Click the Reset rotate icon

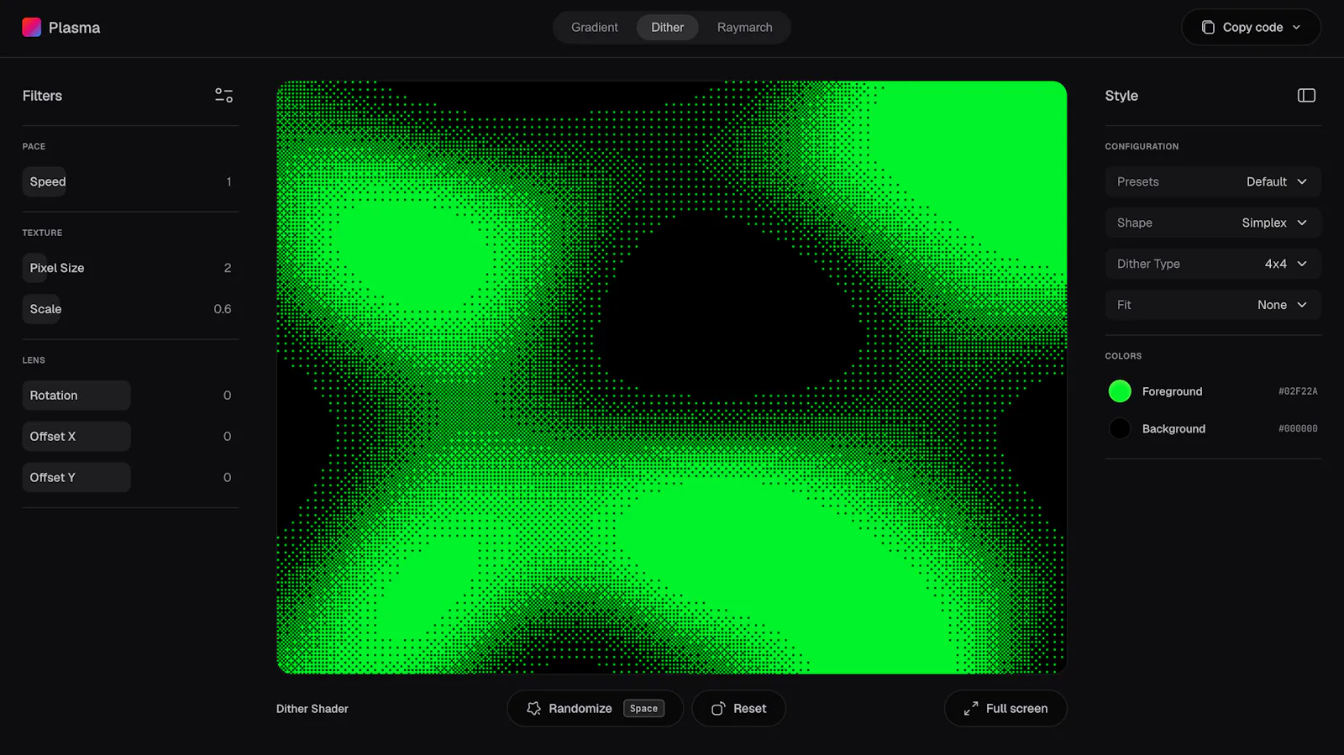click(718, 709)
